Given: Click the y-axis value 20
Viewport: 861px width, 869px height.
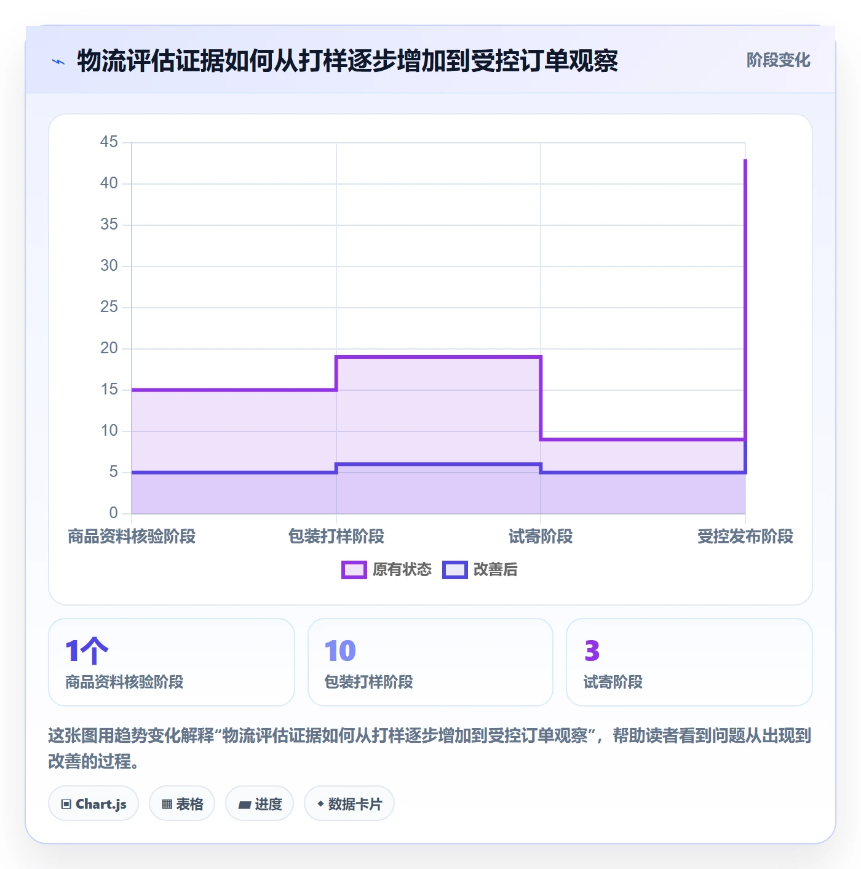Looking at the screenshot, I should (109, 348).
